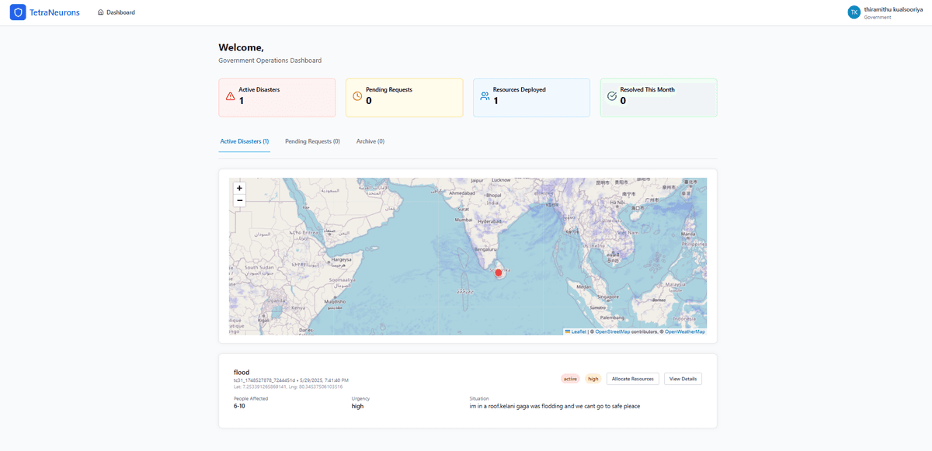Switch to the Pending Requests tab

313,141
